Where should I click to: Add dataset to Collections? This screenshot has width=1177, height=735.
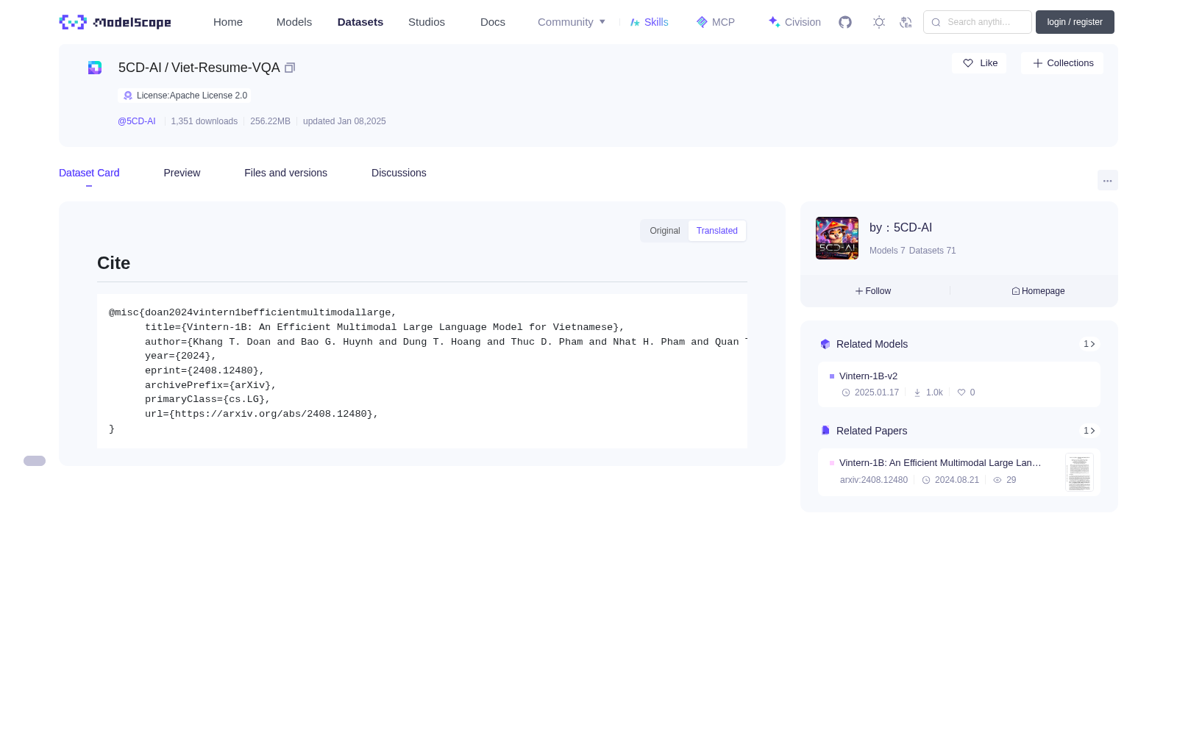1062,63
